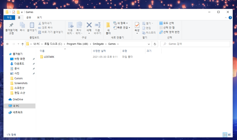Open Customize Quick Access Toolbar dropdown

pyautogui.click(x=22, y=12)
